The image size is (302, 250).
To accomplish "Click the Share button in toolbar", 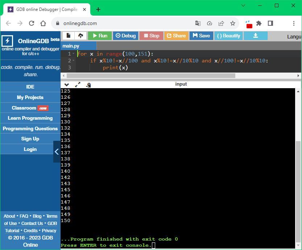I will [176, 36].
